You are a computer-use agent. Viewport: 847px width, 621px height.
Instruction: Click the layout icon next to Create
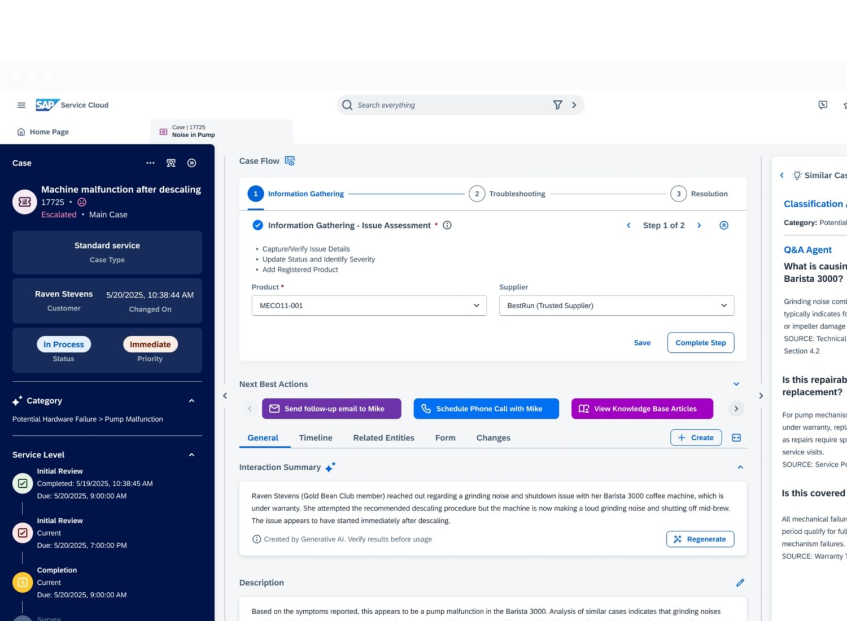point(736,438)
